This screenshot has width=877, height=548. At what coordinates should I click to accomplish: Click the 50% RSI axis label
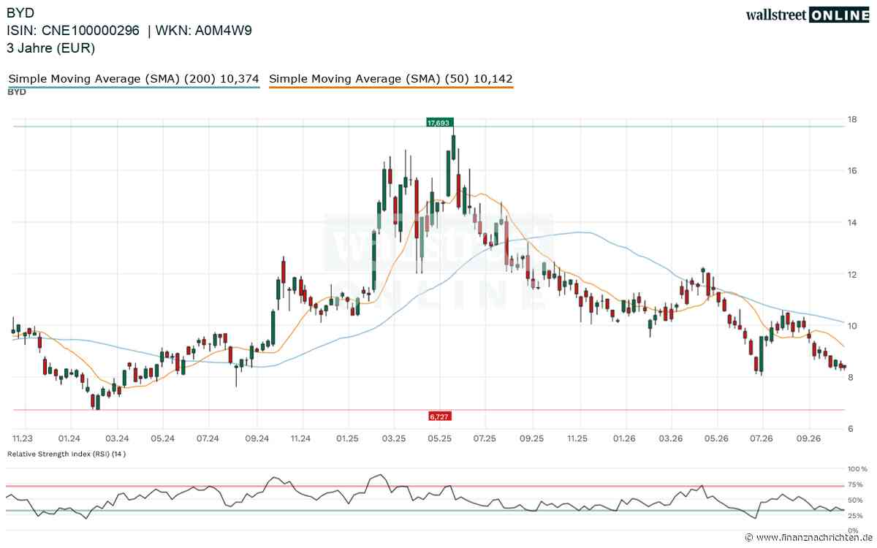[854, 501]
